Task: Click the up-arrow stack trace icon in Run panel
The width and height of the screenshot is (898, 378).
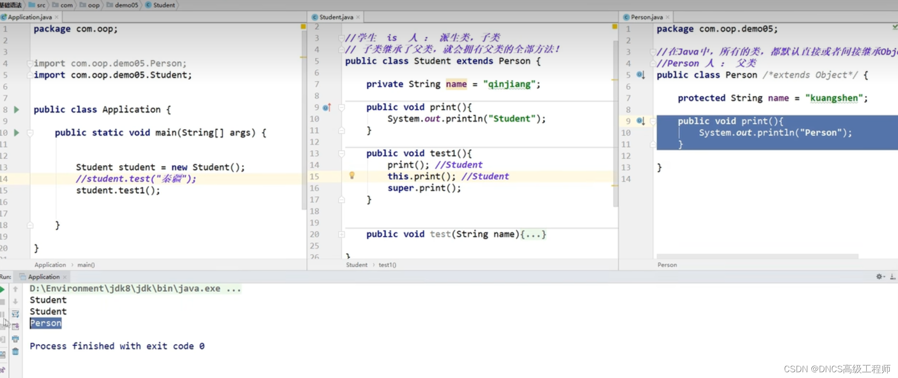Action: pyautogui.click(x=15, y=289)
